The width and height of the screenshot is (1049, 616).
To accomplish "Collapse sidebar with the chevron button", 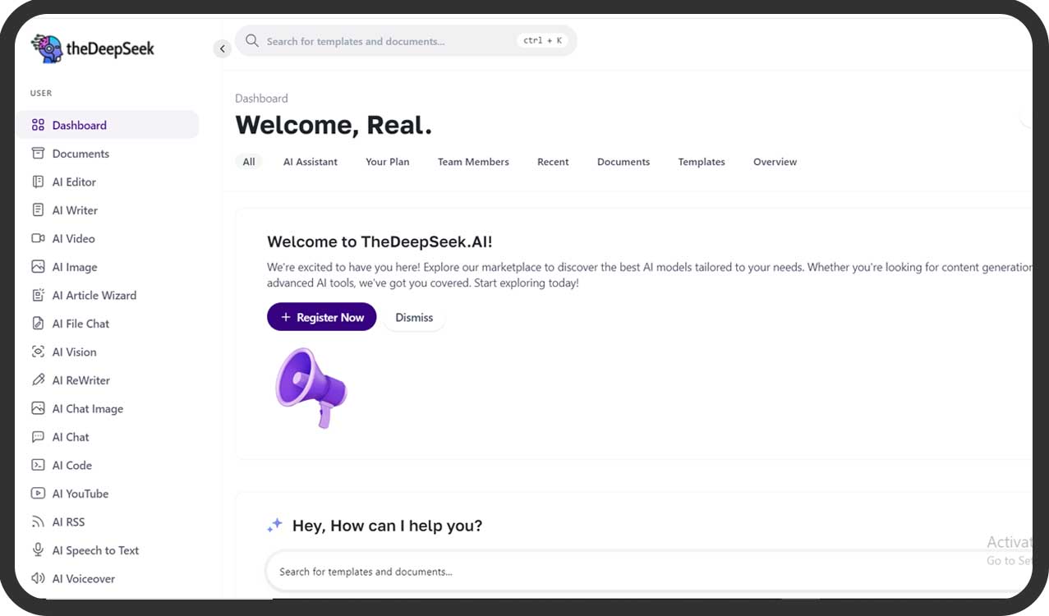I will (x=222, y=48).
